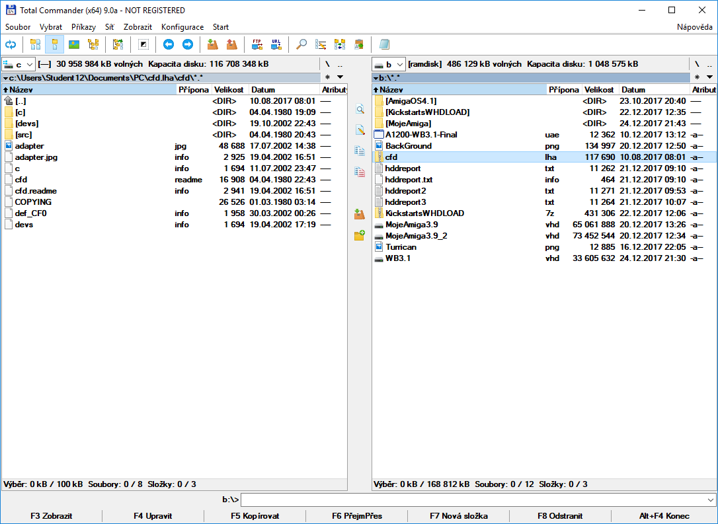Open the Notepad icon in the toolbar
The width and height of the screenshot is (718, 524).
[384, 44]
